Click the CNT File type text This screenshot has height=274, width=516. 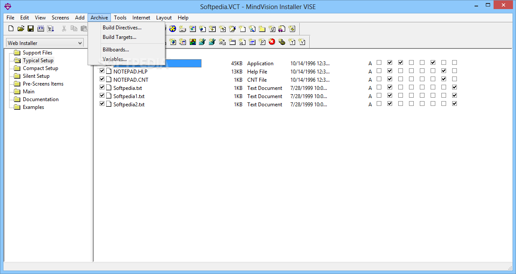pos(257,80)
